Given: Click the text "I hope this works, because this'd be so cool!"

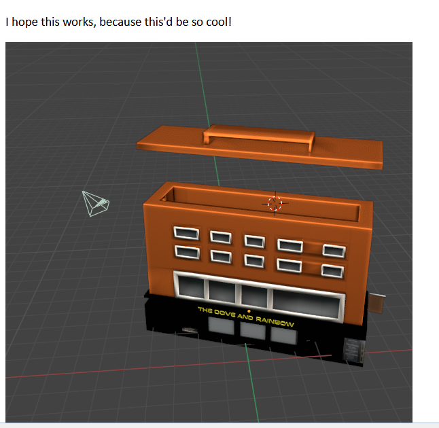Looking at the screenshot, I should 118,22.
